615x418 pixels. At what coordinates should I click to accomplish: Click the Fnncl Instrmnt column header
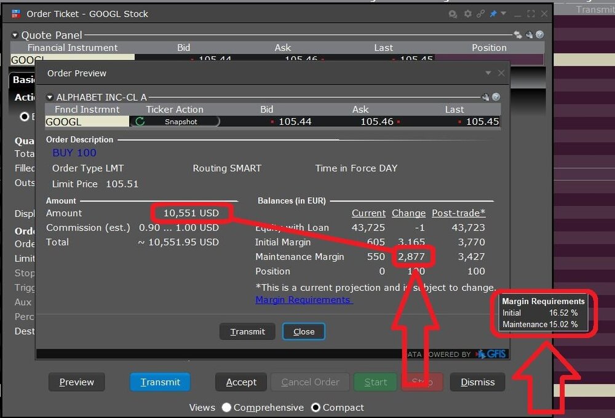pos(87,109)
